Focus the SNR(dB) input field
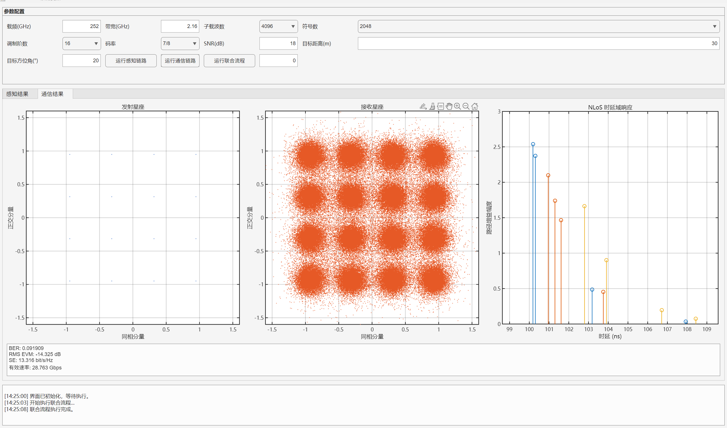 coord(278,43)
